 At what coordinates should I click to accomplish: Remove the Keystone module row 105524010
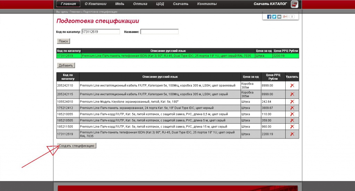[292, 102]
